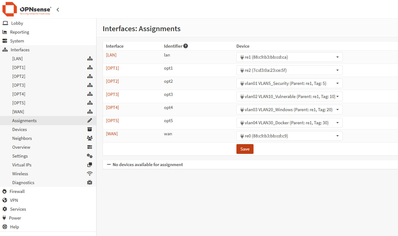
Task: Click the Settings gears icon in Interfaces section
Action: [x=89, y=156]
